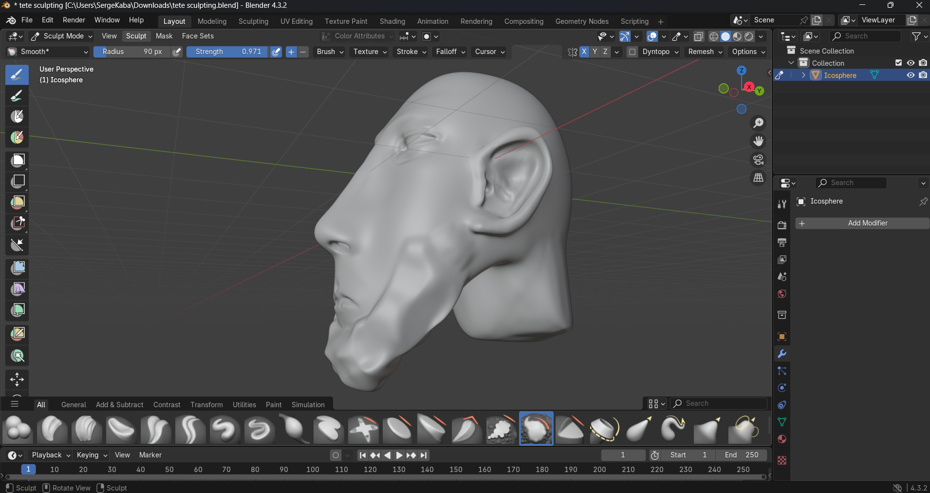Click the zoom magnifier icon in viewport
This screenshot has width=930, height=493.
758,123
